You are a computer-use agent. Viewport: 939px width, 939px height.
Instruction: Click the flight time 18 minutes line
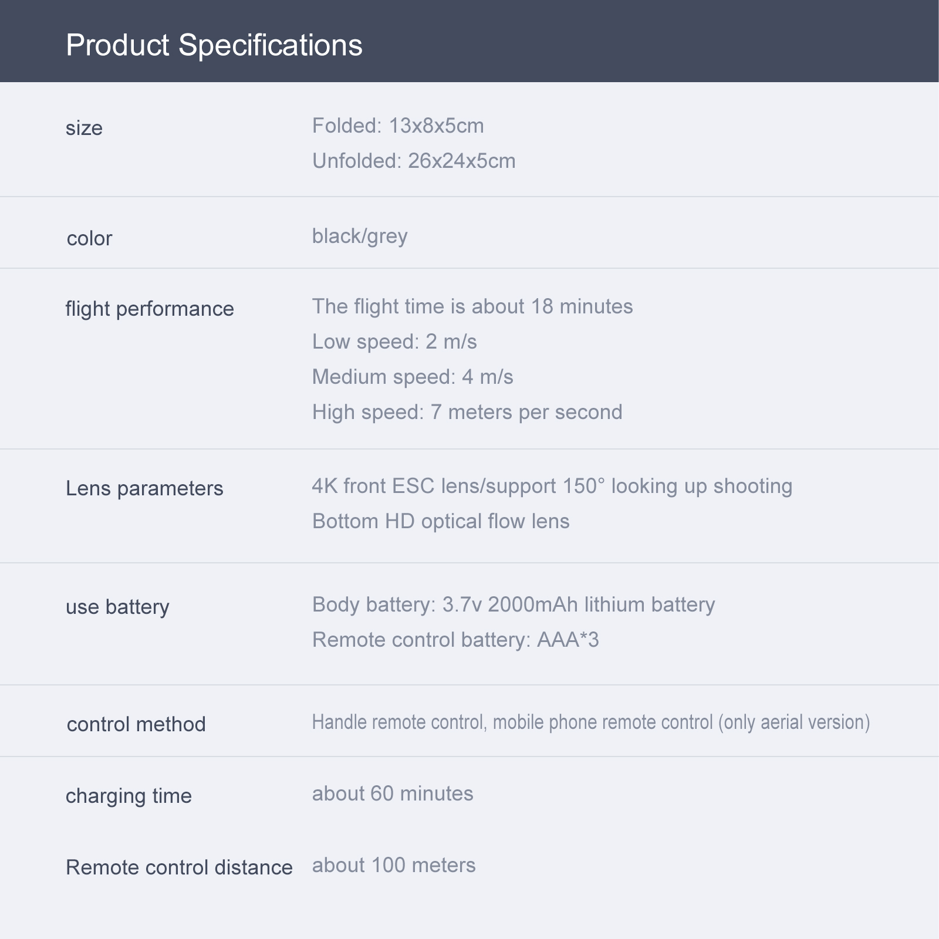point(472,306)
